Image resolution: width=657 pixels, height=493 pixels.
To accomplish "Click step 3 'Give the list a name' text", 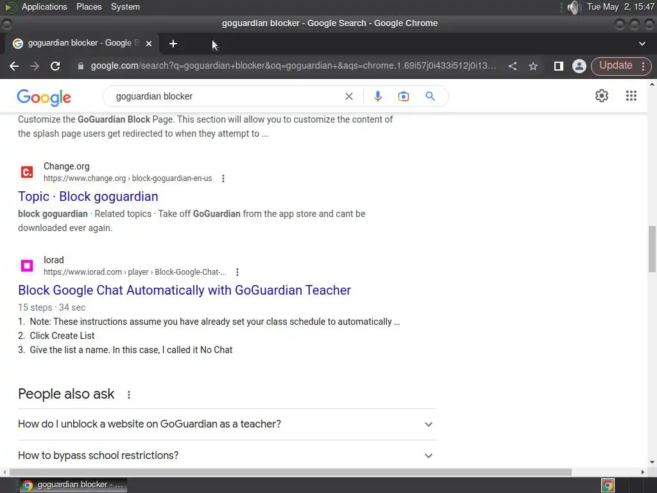I will [x=131, y=350].
